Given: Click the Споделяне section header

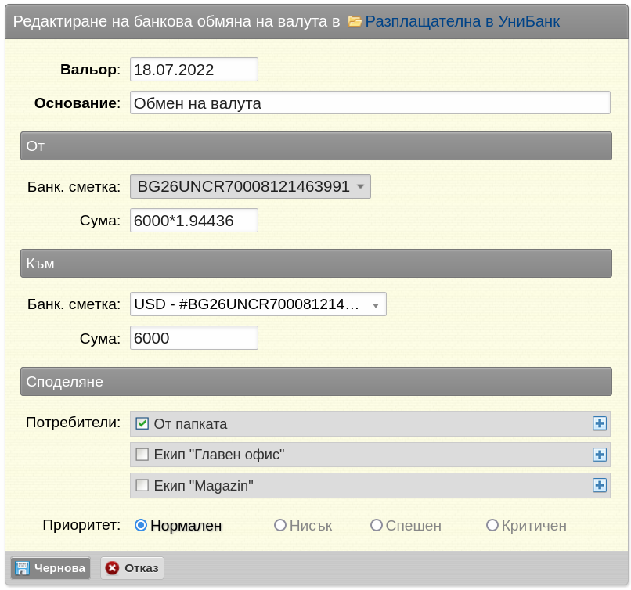Looking at the screenshot, I should tap(316, 381).
